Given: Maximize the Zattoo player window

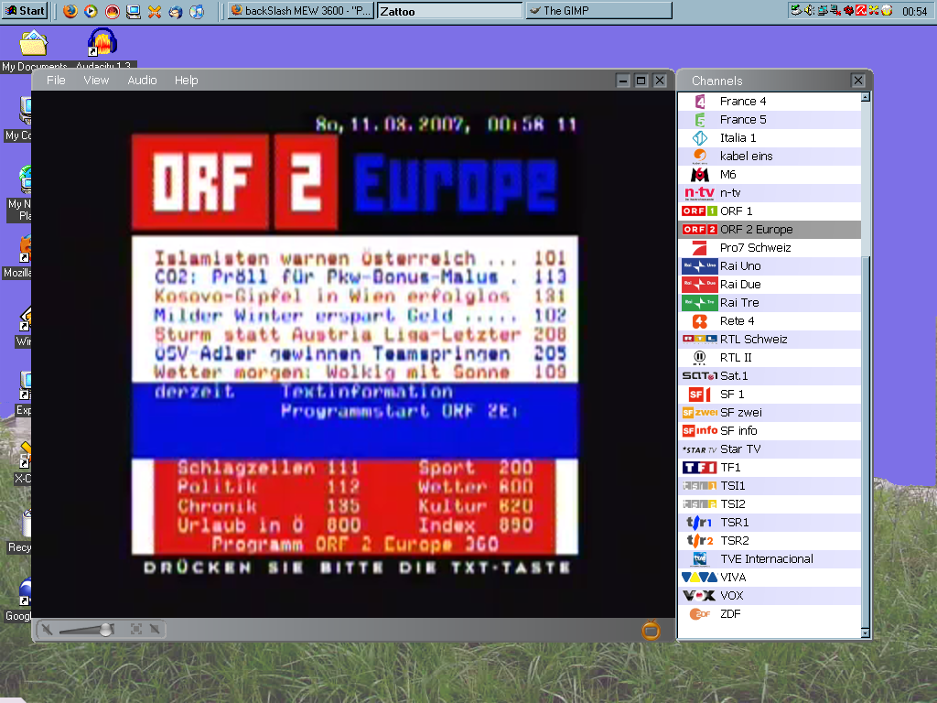Looking at the screenshot, I should [x=641, y=81].
